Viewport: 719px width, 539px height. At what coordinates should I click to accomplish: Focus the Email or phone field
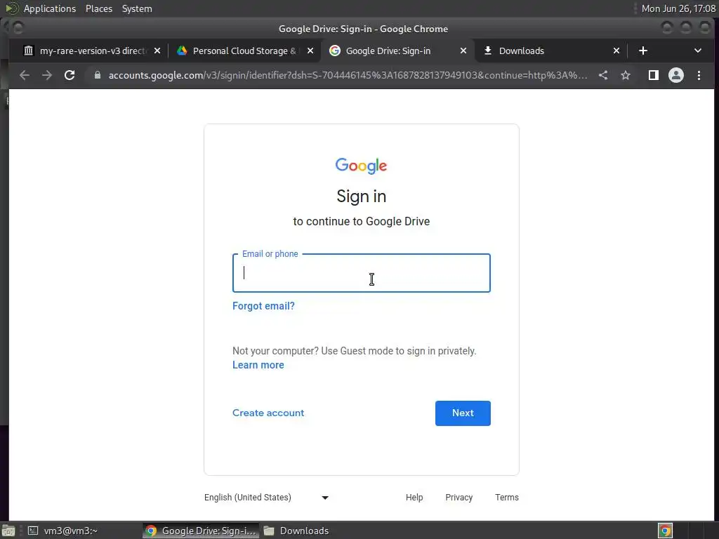(362, 273)
